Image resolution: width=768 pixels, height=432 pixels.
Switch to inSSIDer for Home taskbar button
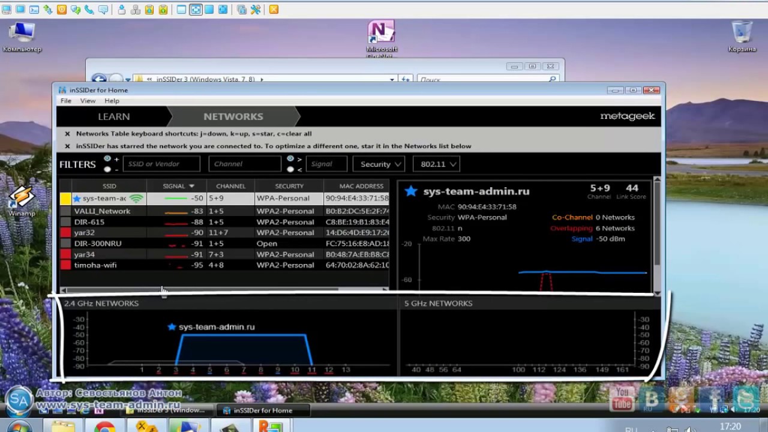tap(263, 410)
